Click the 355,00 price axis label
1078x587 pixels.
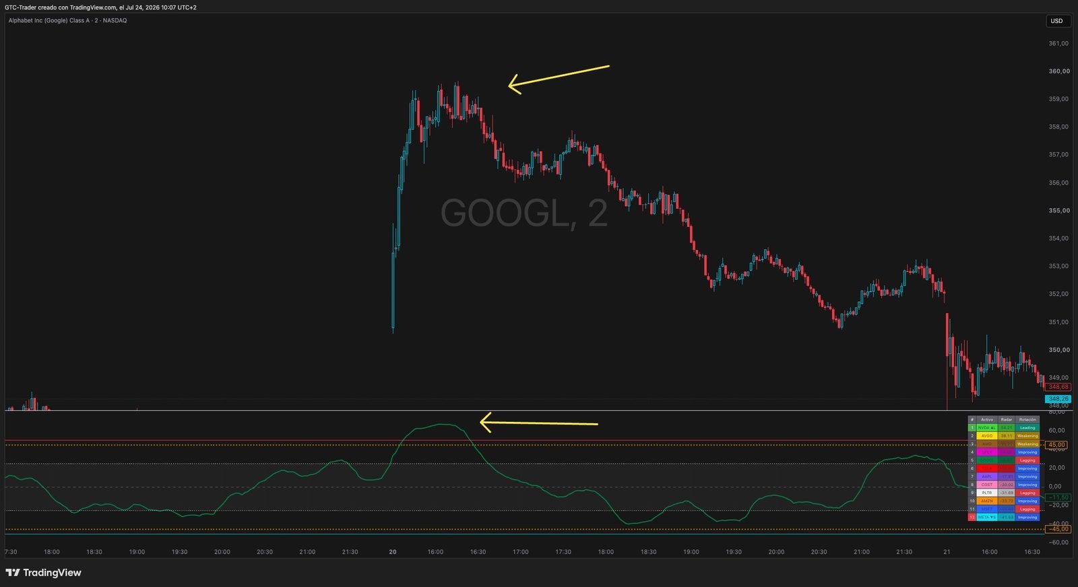point(1059,210)
